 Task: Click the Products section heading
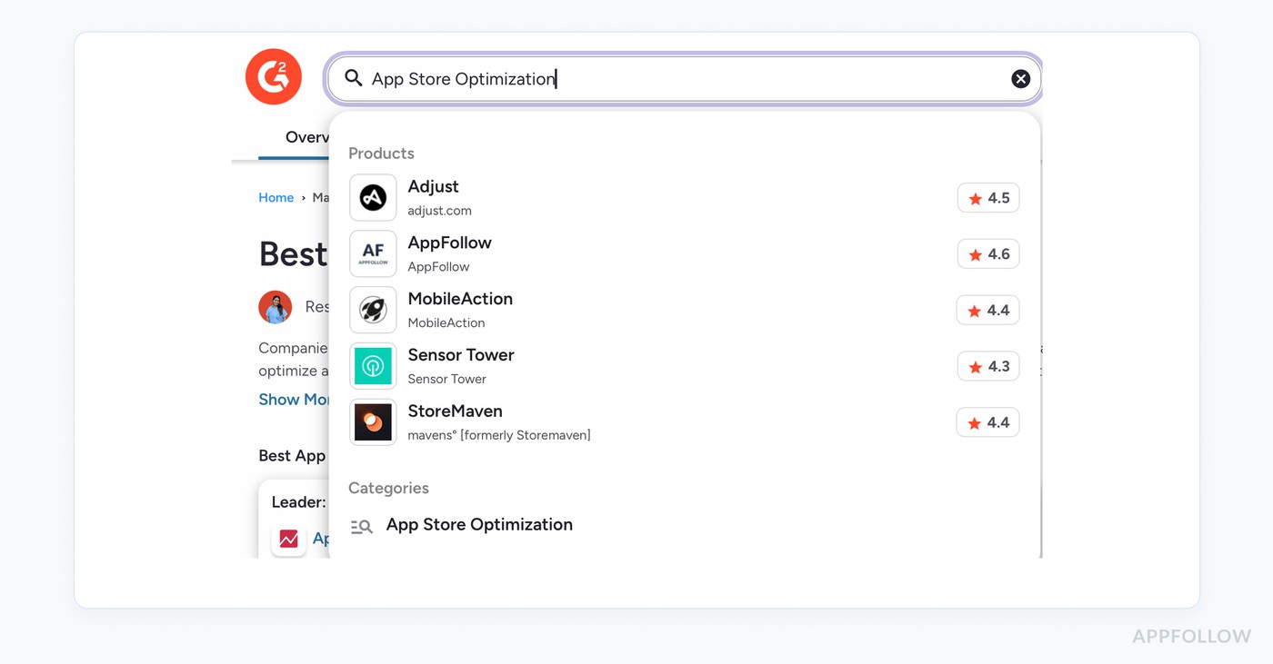[381, 154]
